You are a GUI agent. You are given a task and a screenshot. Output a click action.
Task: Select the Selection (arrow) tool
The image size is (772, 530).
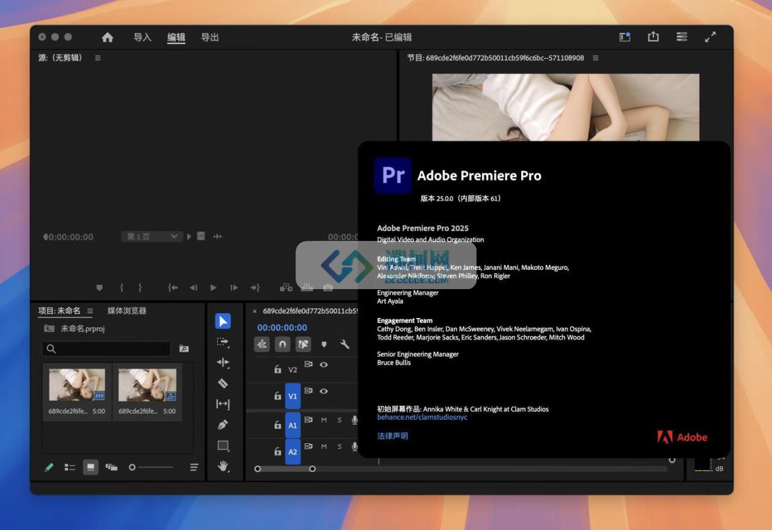pos(223,321)
